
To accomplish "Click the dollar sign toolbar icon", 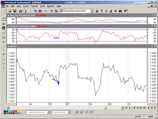I will point(115,11).
